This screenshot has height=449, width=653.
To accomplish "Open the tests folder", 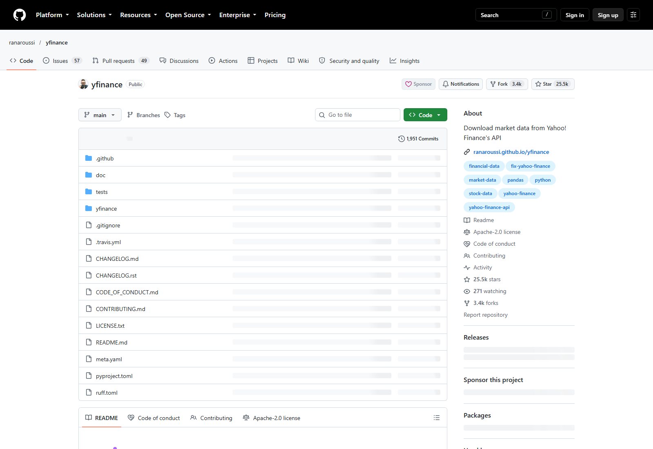I will (x=102, y=192).
